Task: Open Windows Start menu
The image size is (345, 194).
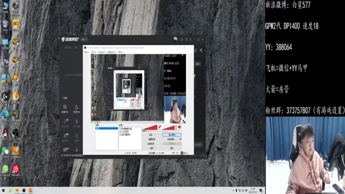Action: pos(3,190)
